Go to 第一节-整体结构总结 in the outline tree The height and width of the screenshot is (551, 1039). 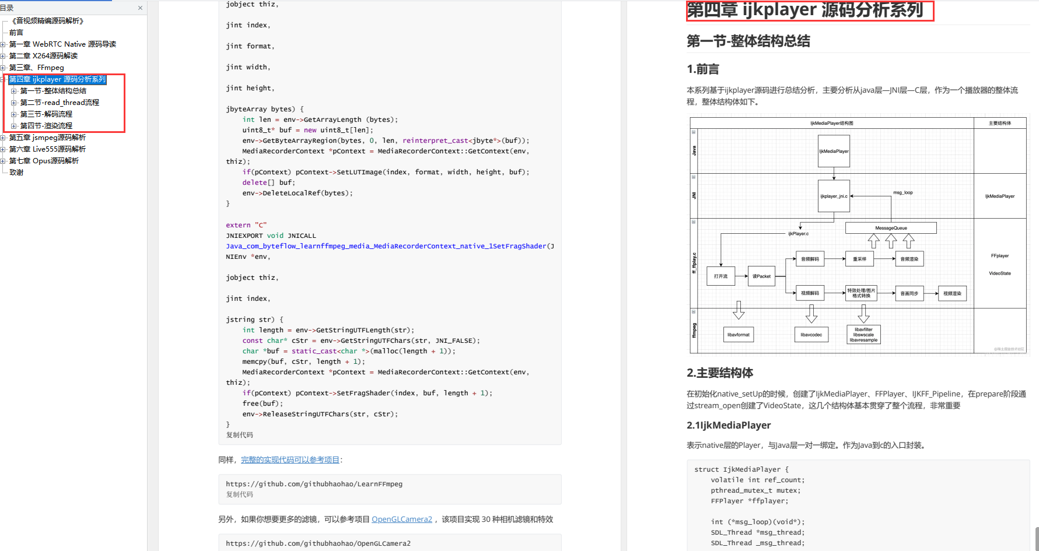pyautogui.click(x=53, y=91)
